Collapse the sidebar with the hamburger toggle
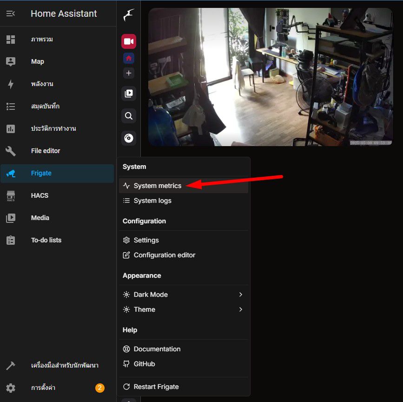Image resolution: width=403 pixels, height=402 pixels. pos(11,13)
